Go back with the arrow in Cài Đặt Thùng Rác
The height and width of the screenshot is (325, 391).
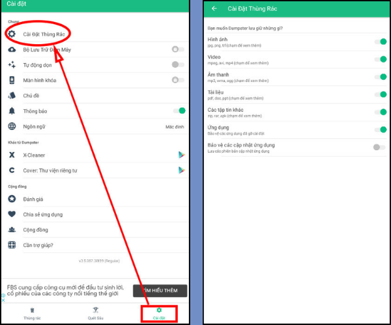tap(214, 8)
